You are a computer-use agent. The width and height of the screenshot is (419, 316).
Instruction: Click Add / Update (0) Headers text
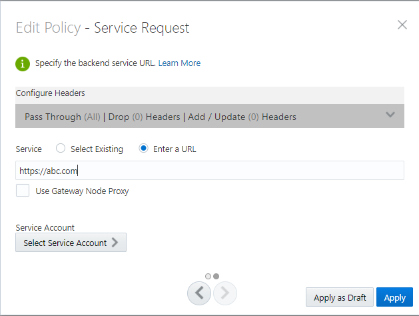pyautogui.click(x=242, y=117)
